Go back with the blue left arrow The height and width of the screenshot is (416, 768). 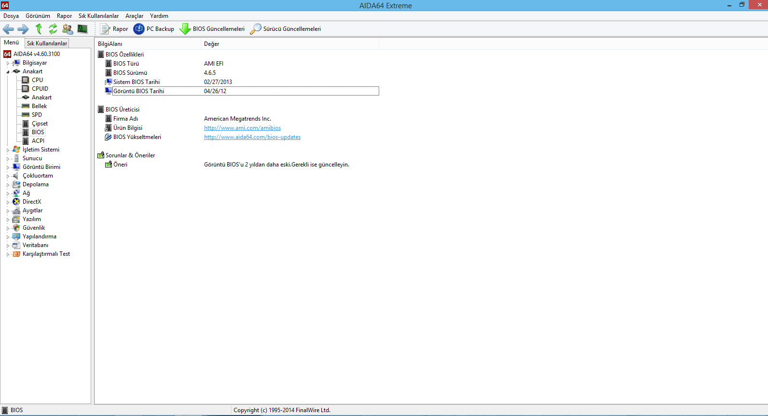pos(8,29)
